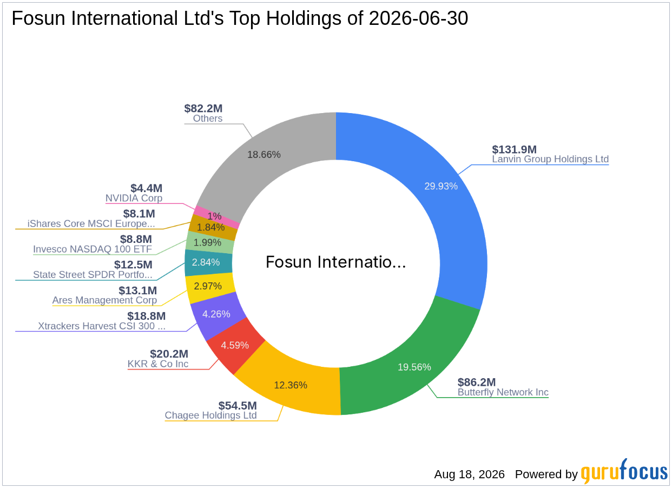Click the chart title Top Holdings heading

pos(240,18)
